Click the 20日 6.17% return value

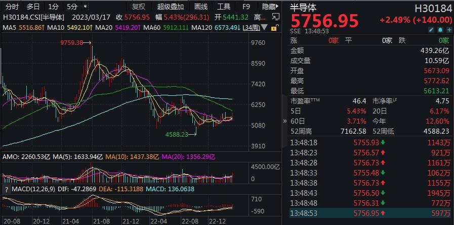(440, 111)
